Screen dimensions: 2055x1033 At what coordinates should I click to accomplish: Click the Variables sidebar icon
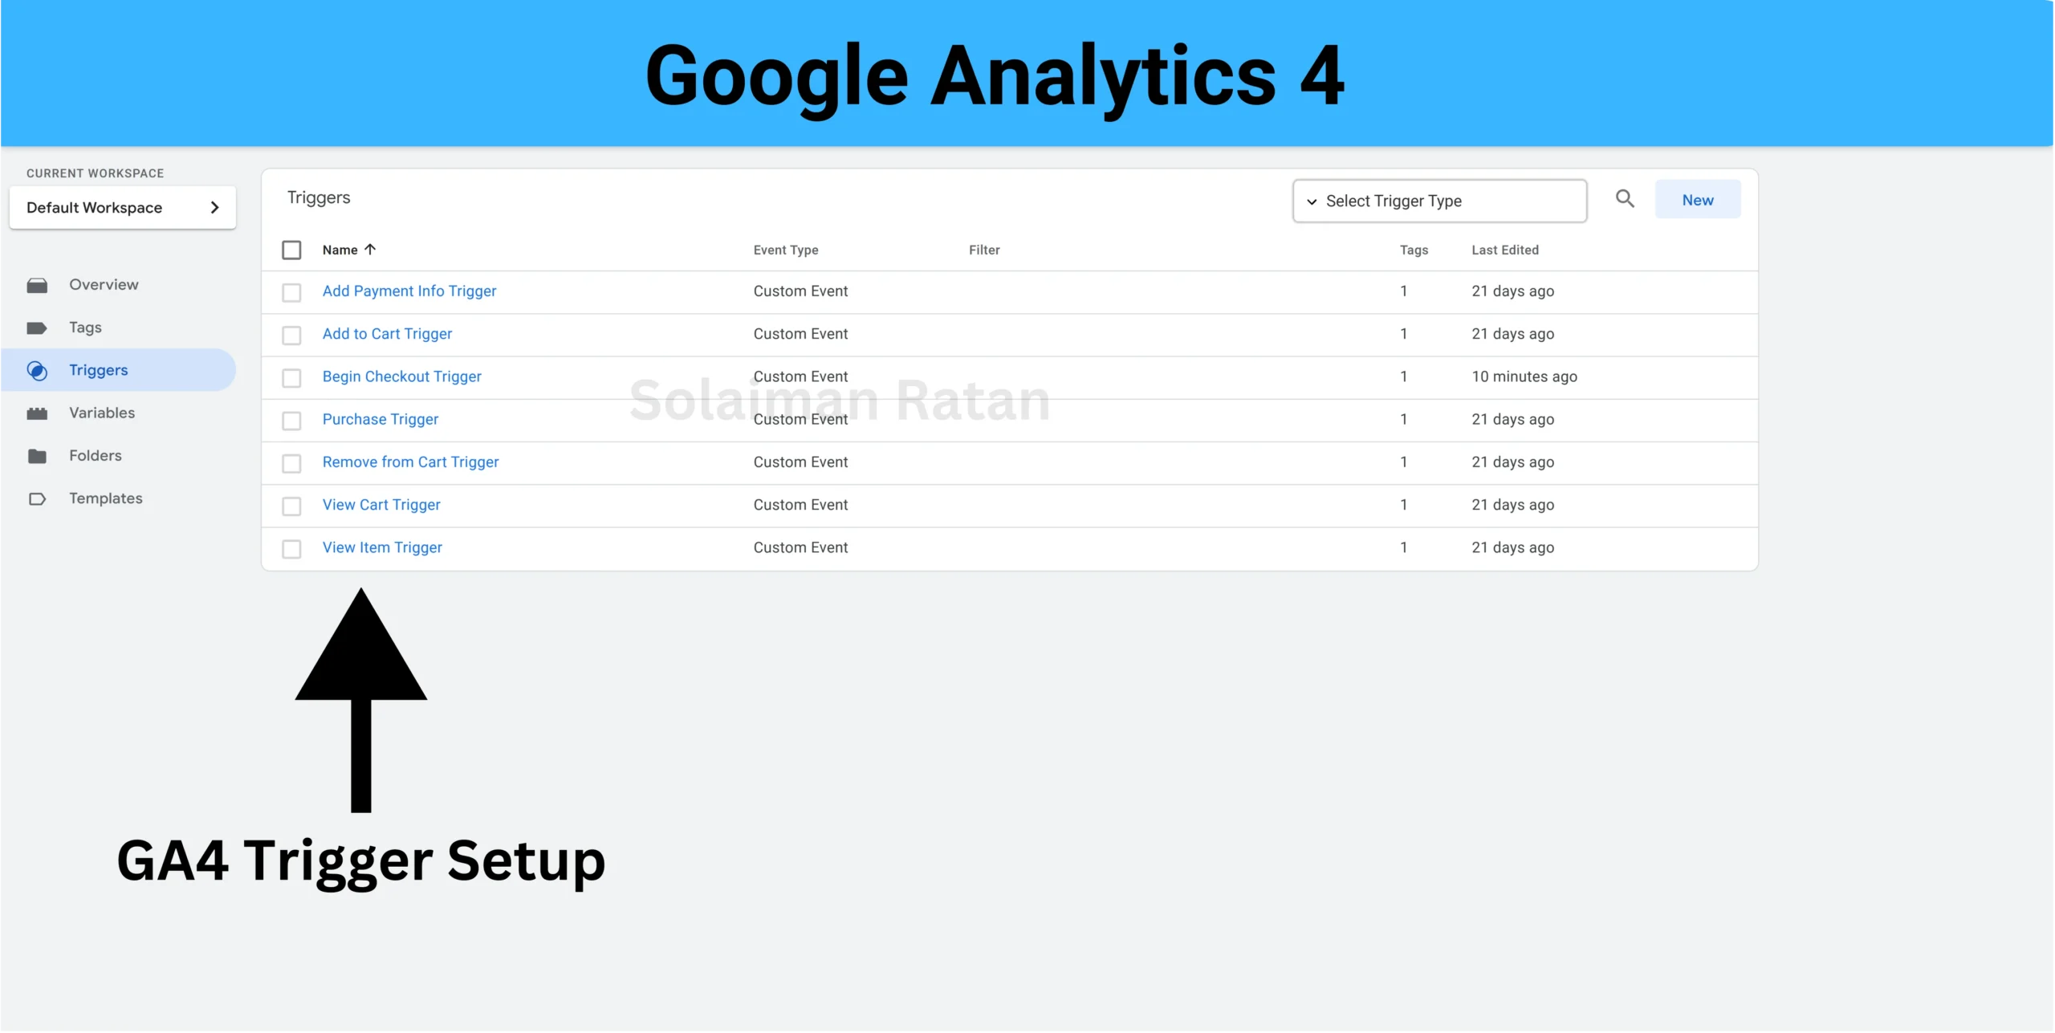(37, 413)
